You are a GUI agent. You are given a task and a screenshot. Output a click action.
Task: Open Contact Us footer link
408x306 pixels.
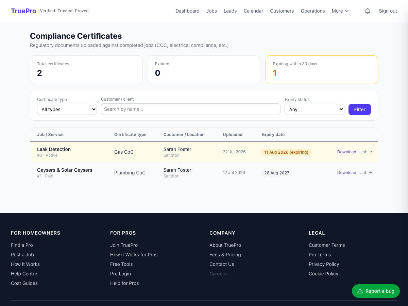222,264
